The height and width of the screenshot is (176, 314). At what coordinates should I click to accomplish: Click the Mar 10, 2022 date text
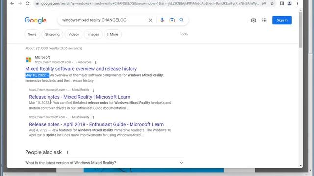pos(39,103)
